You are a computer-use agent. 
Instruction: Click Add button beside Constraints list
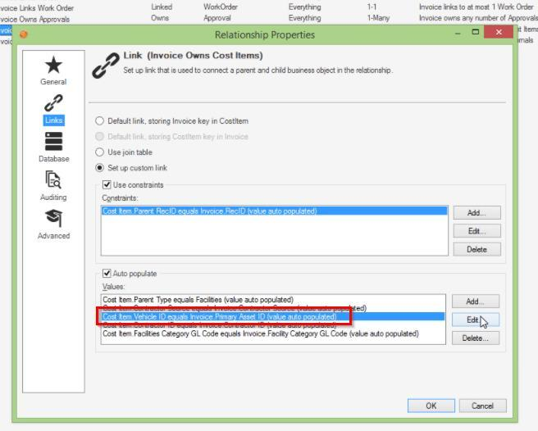(x=476, y=213)
